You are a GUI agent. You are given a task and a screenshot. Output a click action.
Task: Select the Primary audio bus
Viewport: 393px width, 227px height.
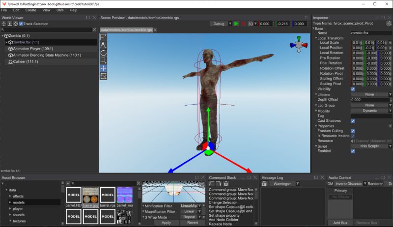point(340,191)
